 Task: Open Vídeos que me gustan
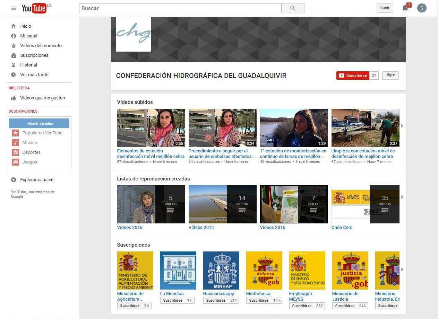pos(43,98)
